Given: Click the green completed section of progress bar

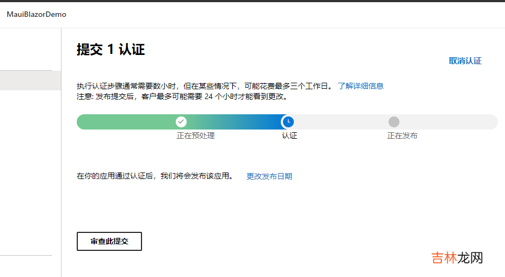Looking at the screenshot, I should (x=125, y=122).
